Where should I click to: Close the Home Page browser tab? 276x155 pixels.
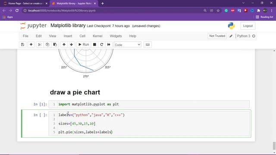(47, 3)
